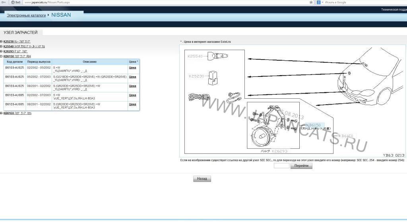
Task: Click the K25540 label on the diagram
Action: [x=195, y=56]
